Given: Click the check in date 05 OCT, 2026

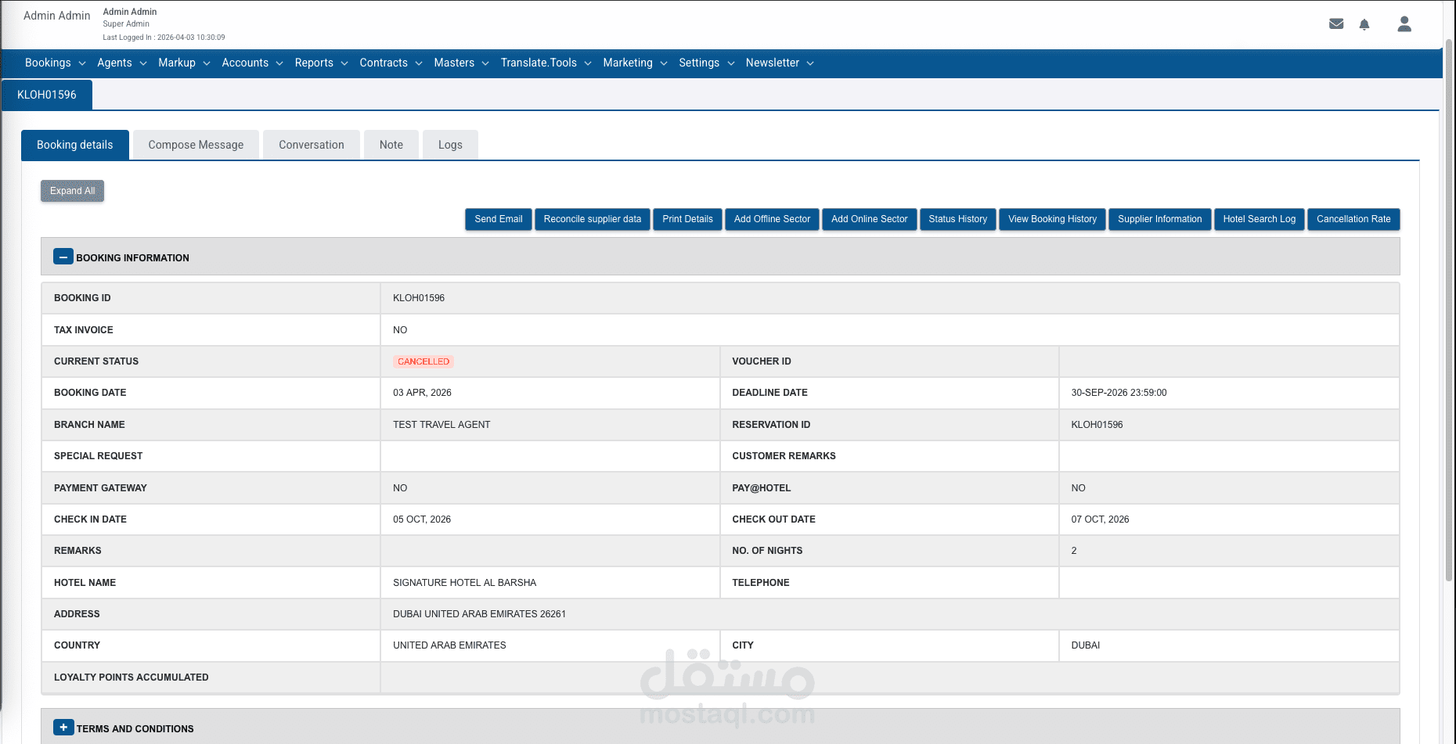Looking at the screenshot, I should click(x=422, y=519).
